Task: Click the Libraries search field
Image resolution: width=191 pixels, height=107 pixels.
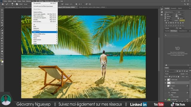Action: [x=177, y=35]
